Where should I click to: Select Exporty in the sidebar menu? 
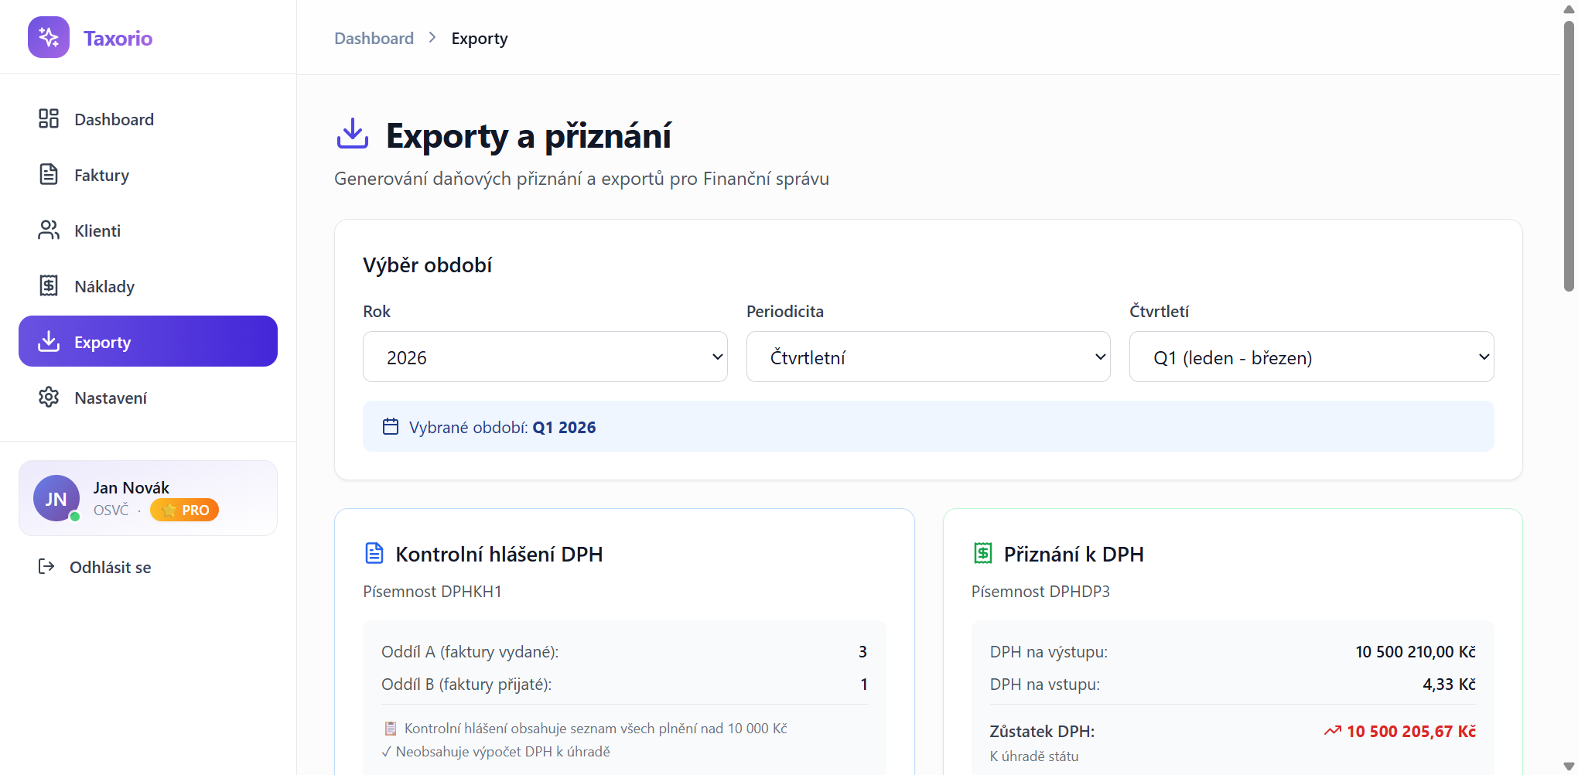click(x=148, y=341)
